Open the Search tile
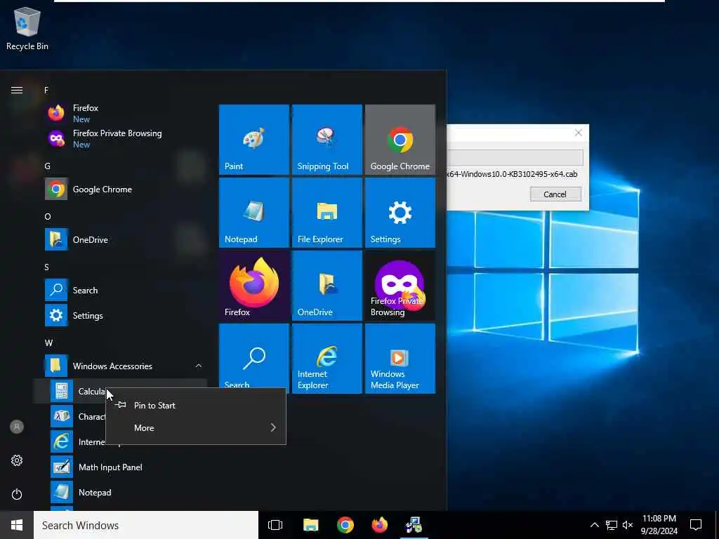Image resolution: width=719 pixels, height=539 pixels. [x=253, y=356]
